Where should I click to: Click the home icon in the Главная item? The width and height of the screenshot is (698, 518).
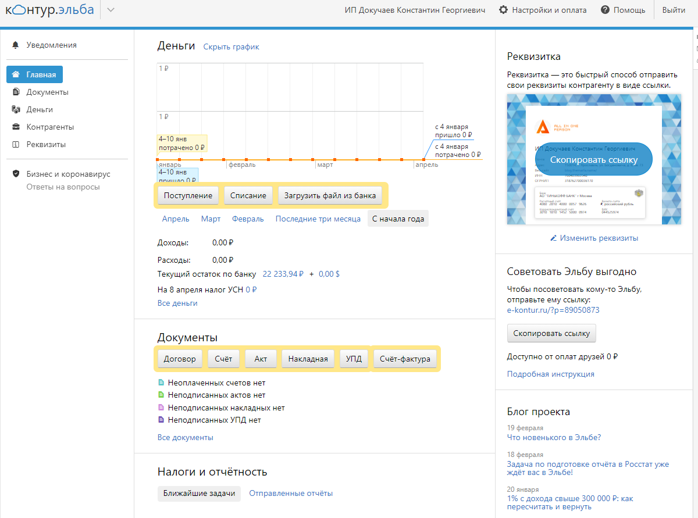click(16, 74)
